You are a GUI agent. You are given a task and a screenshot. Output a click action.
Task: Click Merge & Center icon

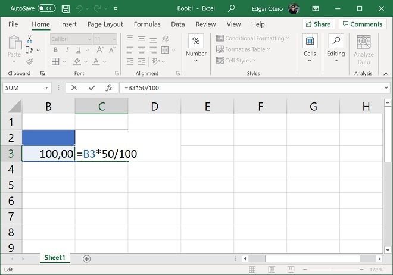(165, 50)
